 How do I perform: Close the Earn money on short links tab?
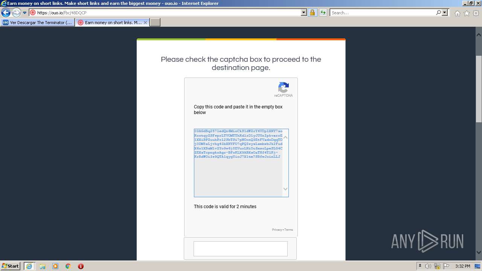[x=145, y=23]
